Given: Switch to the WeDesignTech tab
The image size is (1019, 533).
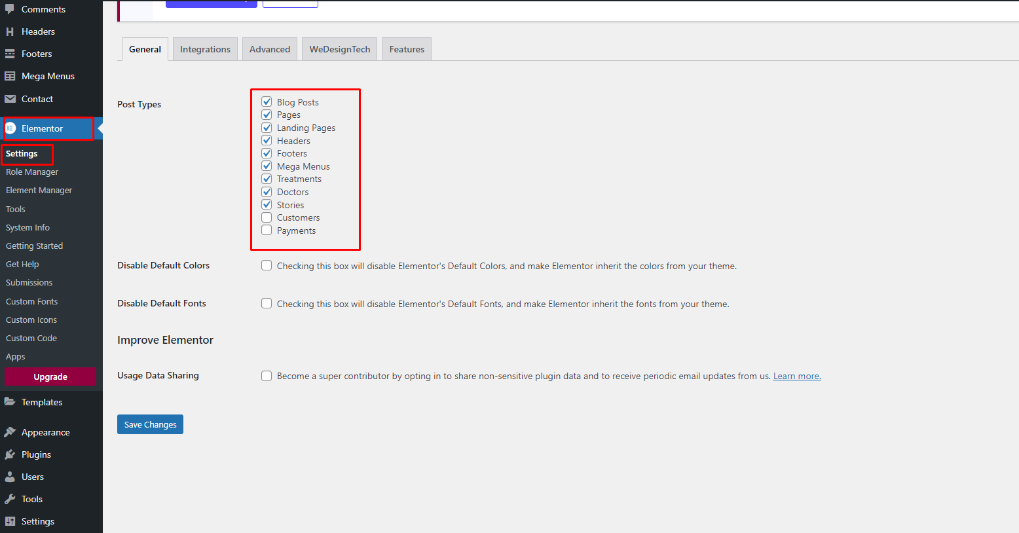Looking at the screenshot, I should click(340, 49).
